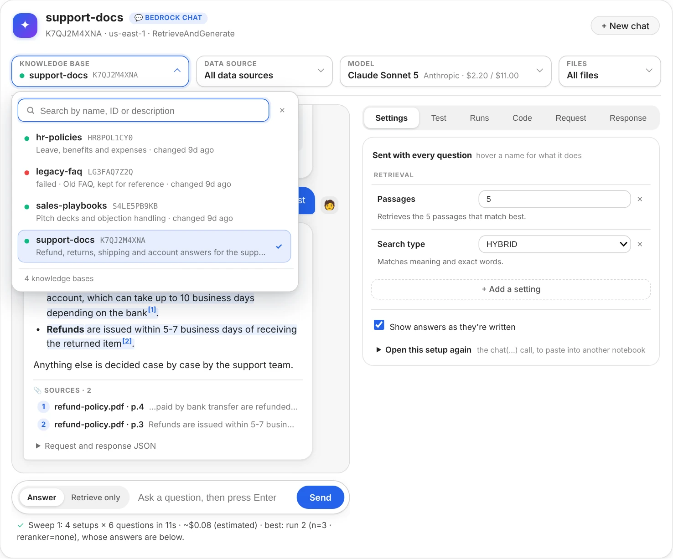Screen dimensions: 673x559
Task: Open citation marker [1] in the answer
Action: (152, 310)
